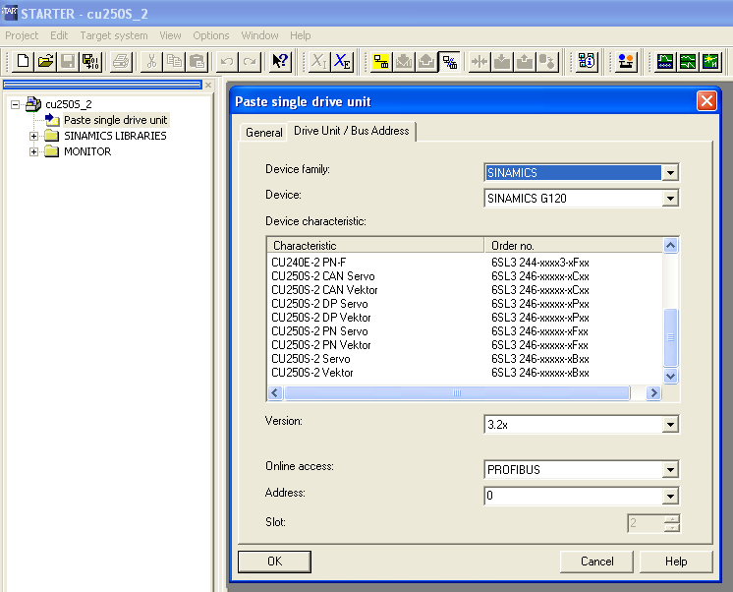This screenshot has width=733, height=592.
Task: Open the Trace recorder icon
Action: pos(665,61)
